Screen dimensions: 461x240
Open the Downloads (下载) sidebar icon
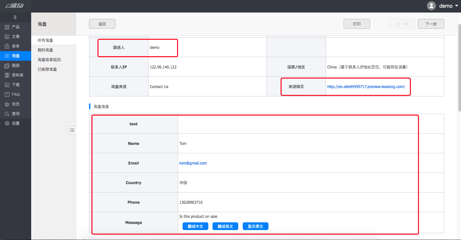pos(7,85)
